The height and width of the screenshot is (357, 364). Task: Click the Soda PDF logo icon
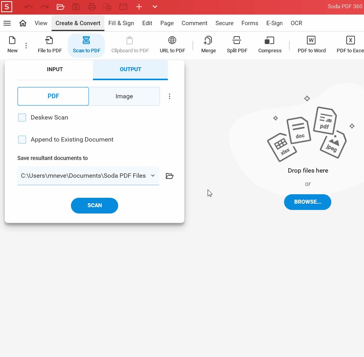coord(7,7)
